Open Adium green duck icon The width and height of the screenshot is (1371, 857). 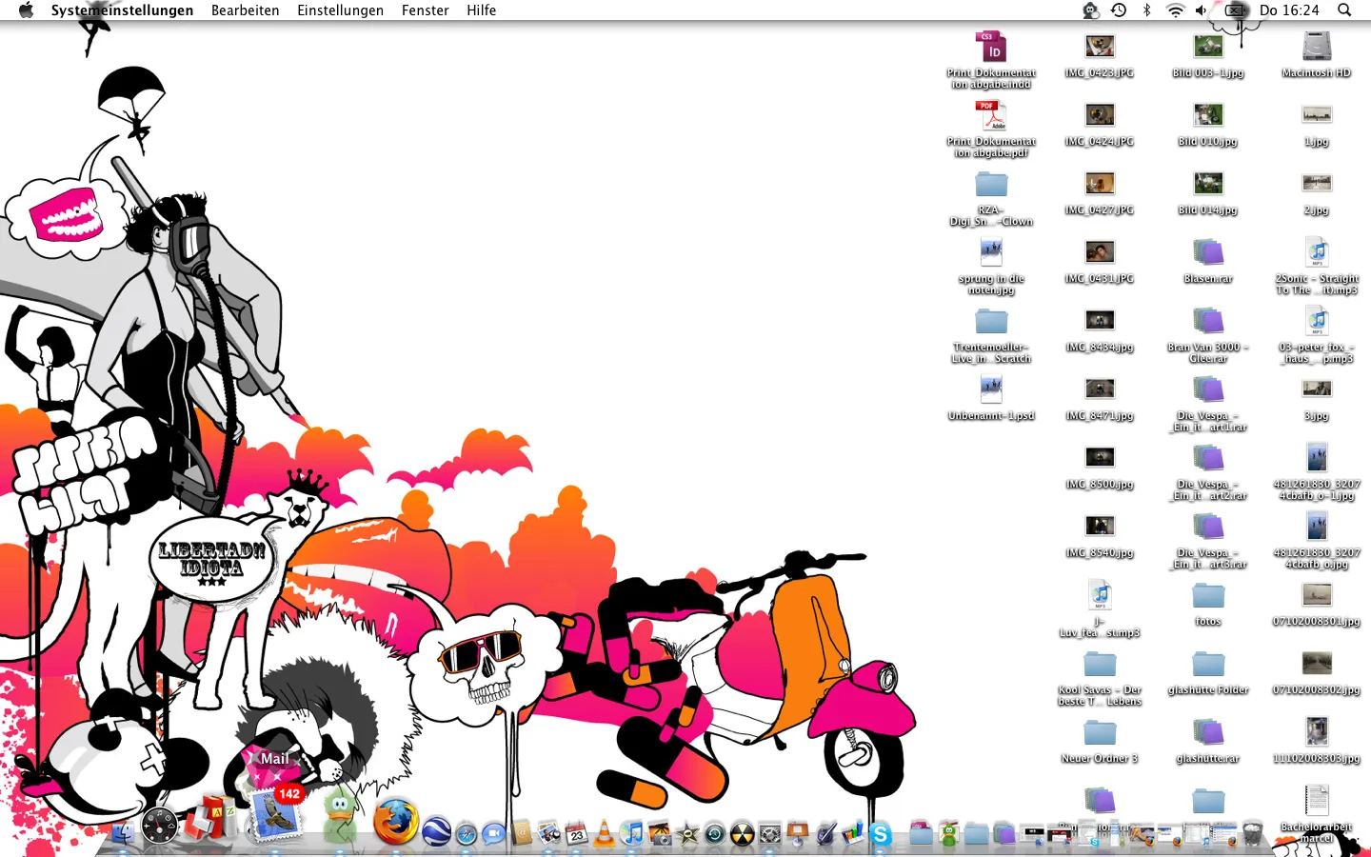click(x=340, y=817)
